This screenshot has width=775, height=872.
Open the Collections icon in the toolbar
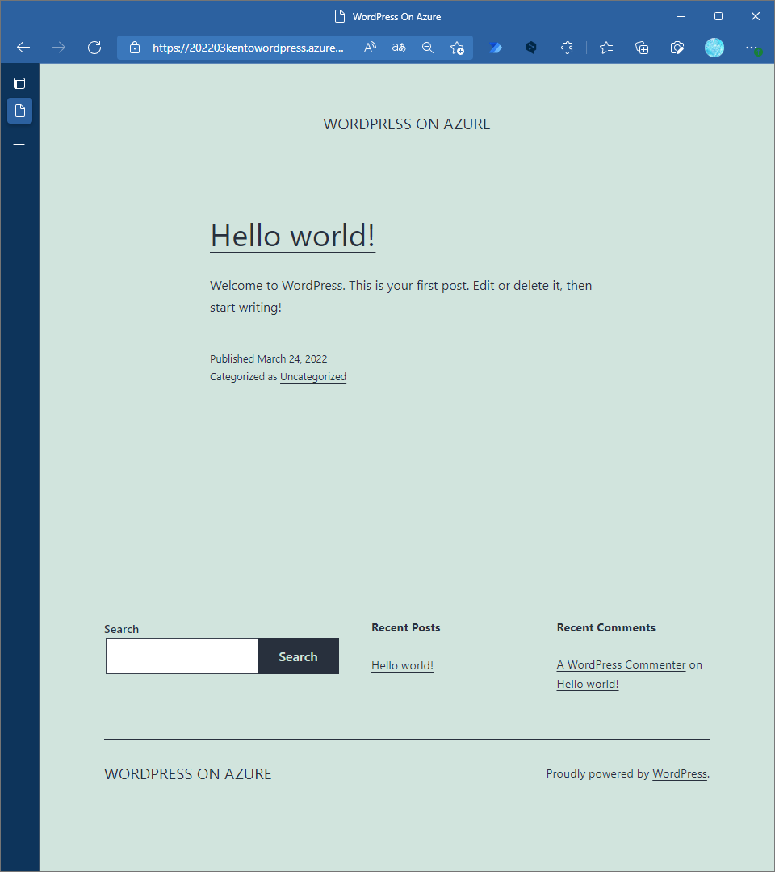[642, 48]
